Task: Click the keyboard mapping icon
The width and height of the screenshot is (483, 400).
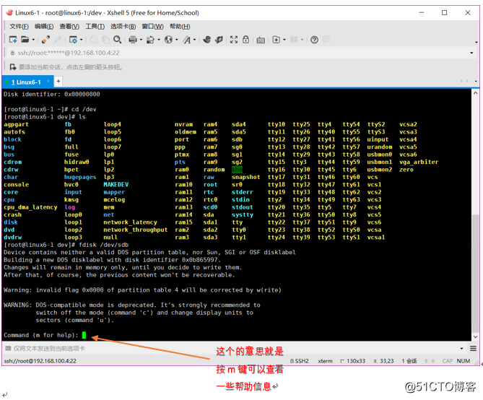Action: tap(261, 40)
